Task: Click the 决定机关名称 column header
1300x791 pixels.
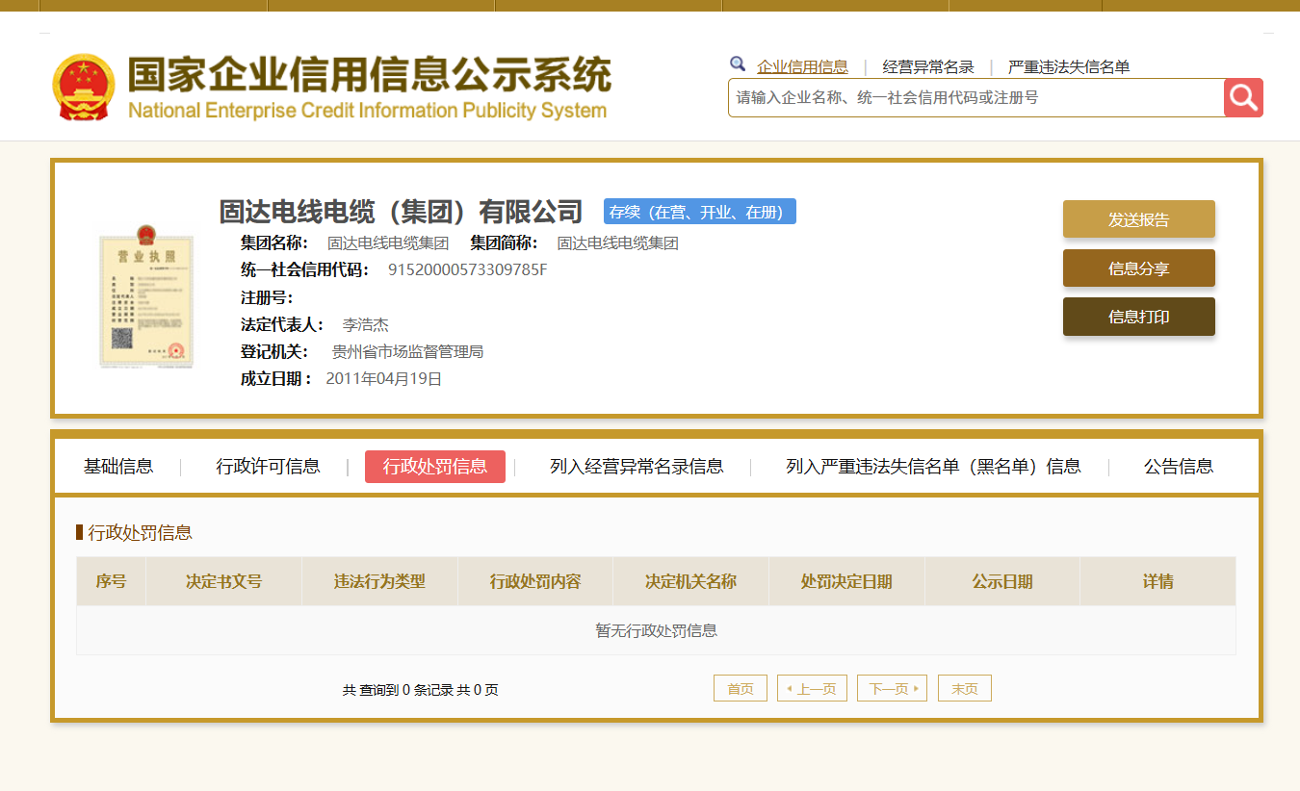Action: point(690,581)
